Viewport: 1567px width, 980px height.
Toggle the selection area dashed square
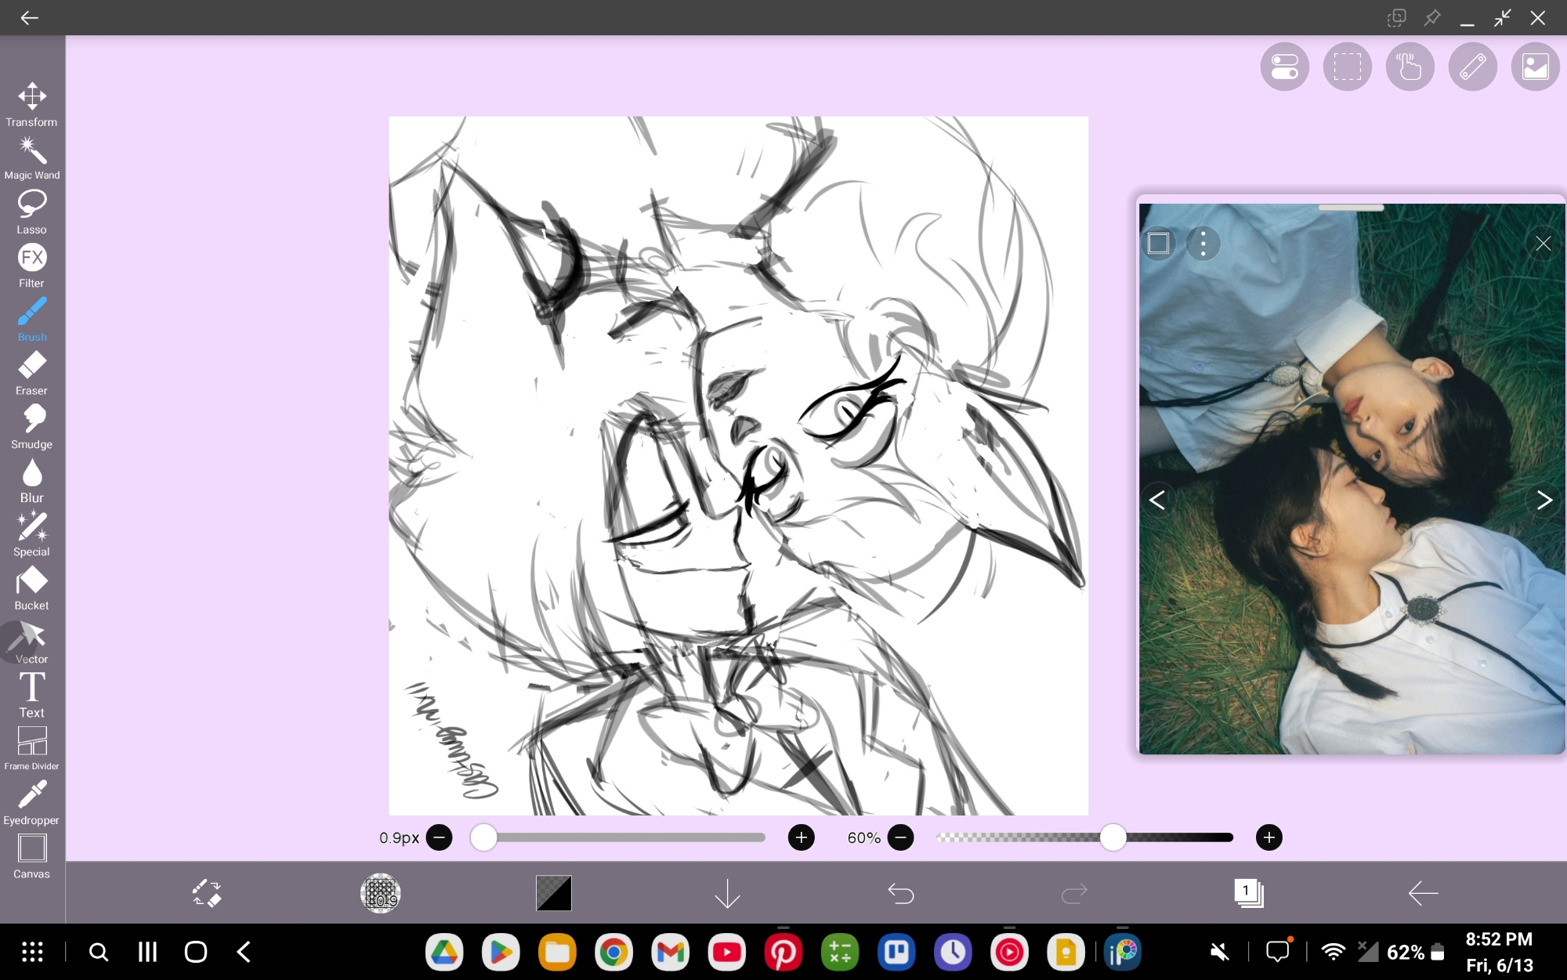click(1347, 67)
